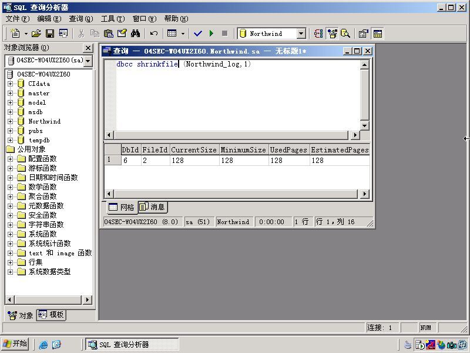
Task: Click the Parse Query blue checkmark
Action: click(x=198, y=34)
